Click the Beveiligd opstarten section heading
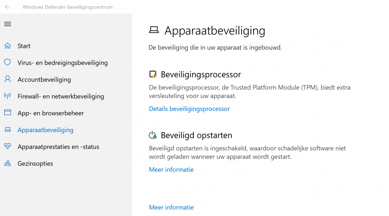The height and width of the screenshot is (216, 389). 196,135
